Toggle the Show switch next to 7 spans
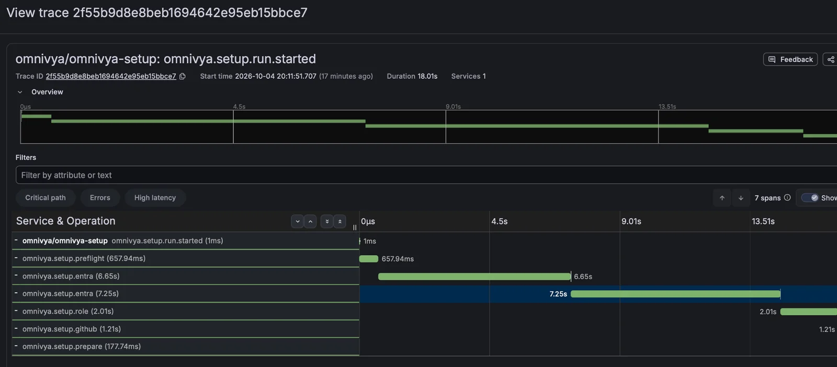Image resolution: width=837 pixels, height=367 pixels. (810, 198)
